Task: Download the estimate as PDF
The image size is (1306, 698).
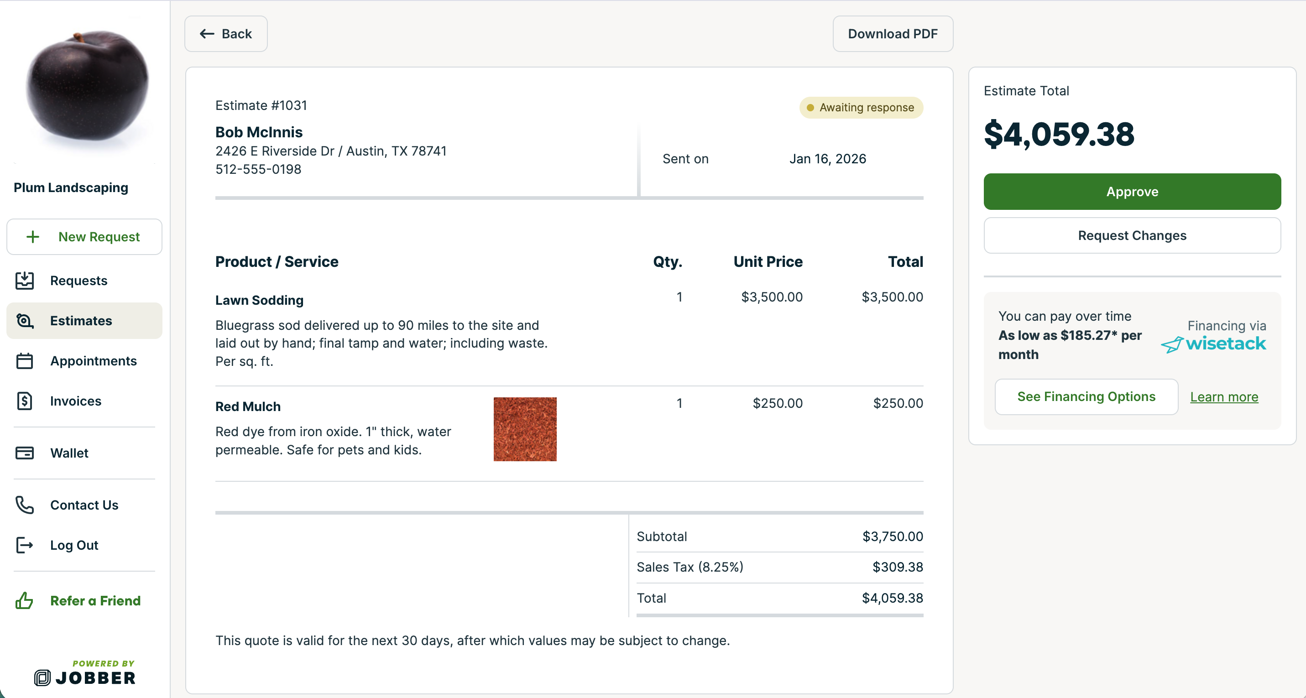Action: pyautogui.click(x=892, y=34)
